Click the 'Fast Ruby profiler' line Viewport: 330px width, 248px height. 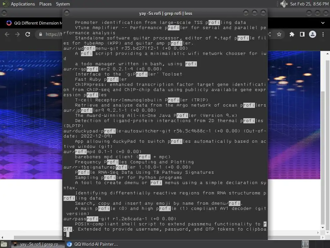[101, 79]
